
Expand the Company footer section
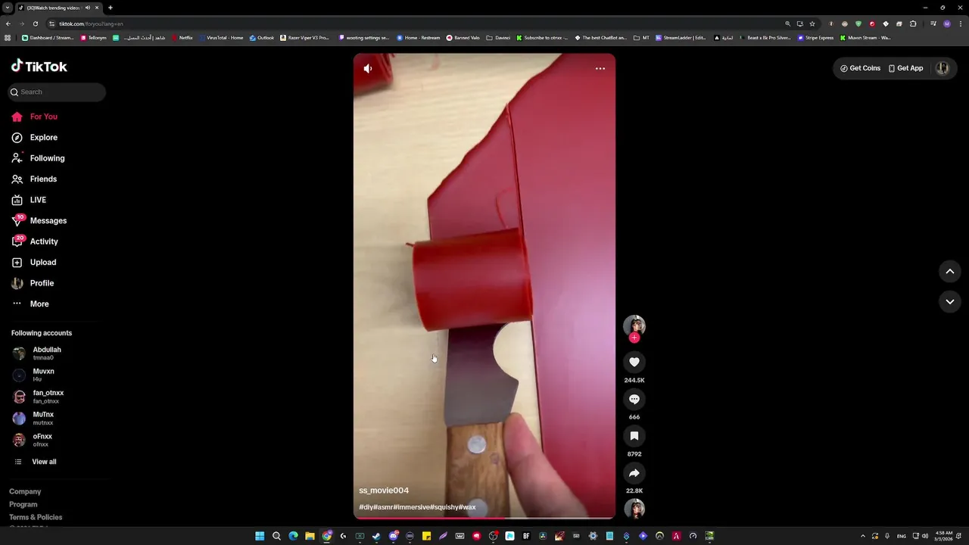point(25,492)
